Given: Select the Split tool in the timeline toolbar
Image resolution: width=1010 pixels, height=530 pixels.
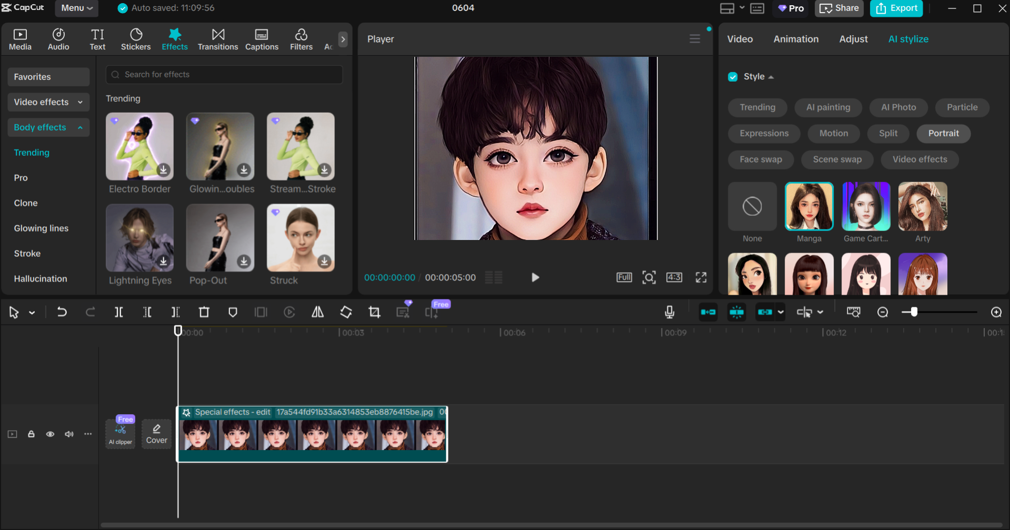Looking at the screenshot, I should pos(118,312).
